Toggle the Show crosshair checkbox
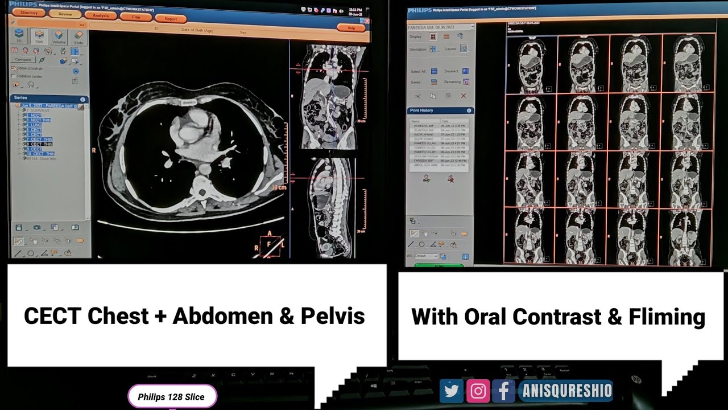Screen dimensions: 728x410 [14, 68]
